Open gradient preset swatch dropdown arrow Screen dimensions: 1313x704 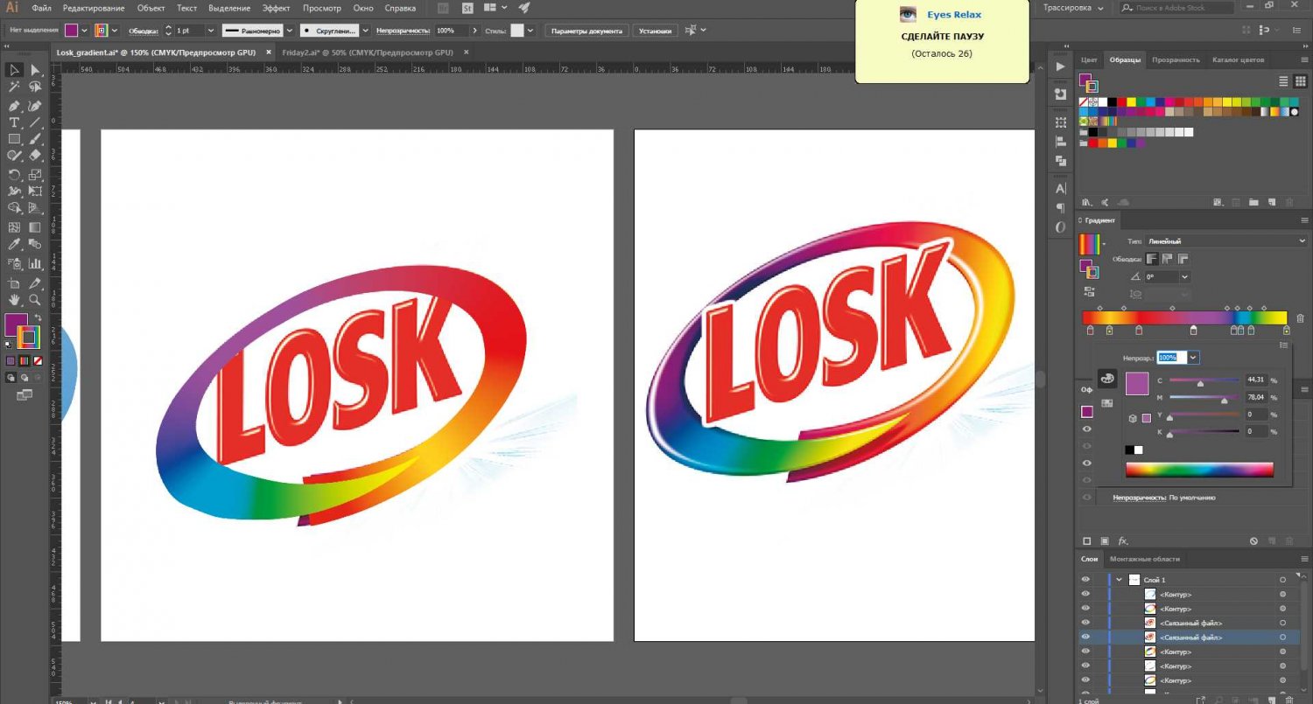pos(1102,244)
